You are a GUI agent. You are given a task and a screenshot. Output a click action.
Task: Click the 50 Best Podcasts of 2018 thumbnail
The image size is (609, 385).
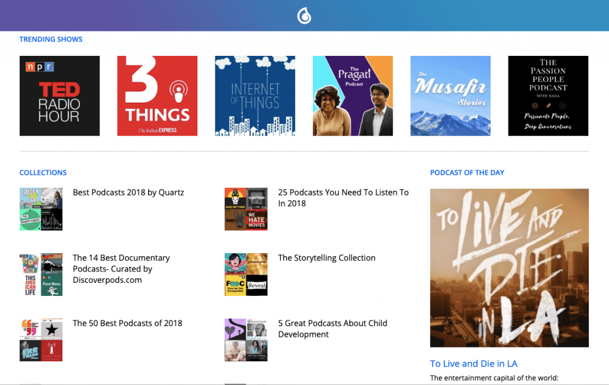[x=41, y=340]
